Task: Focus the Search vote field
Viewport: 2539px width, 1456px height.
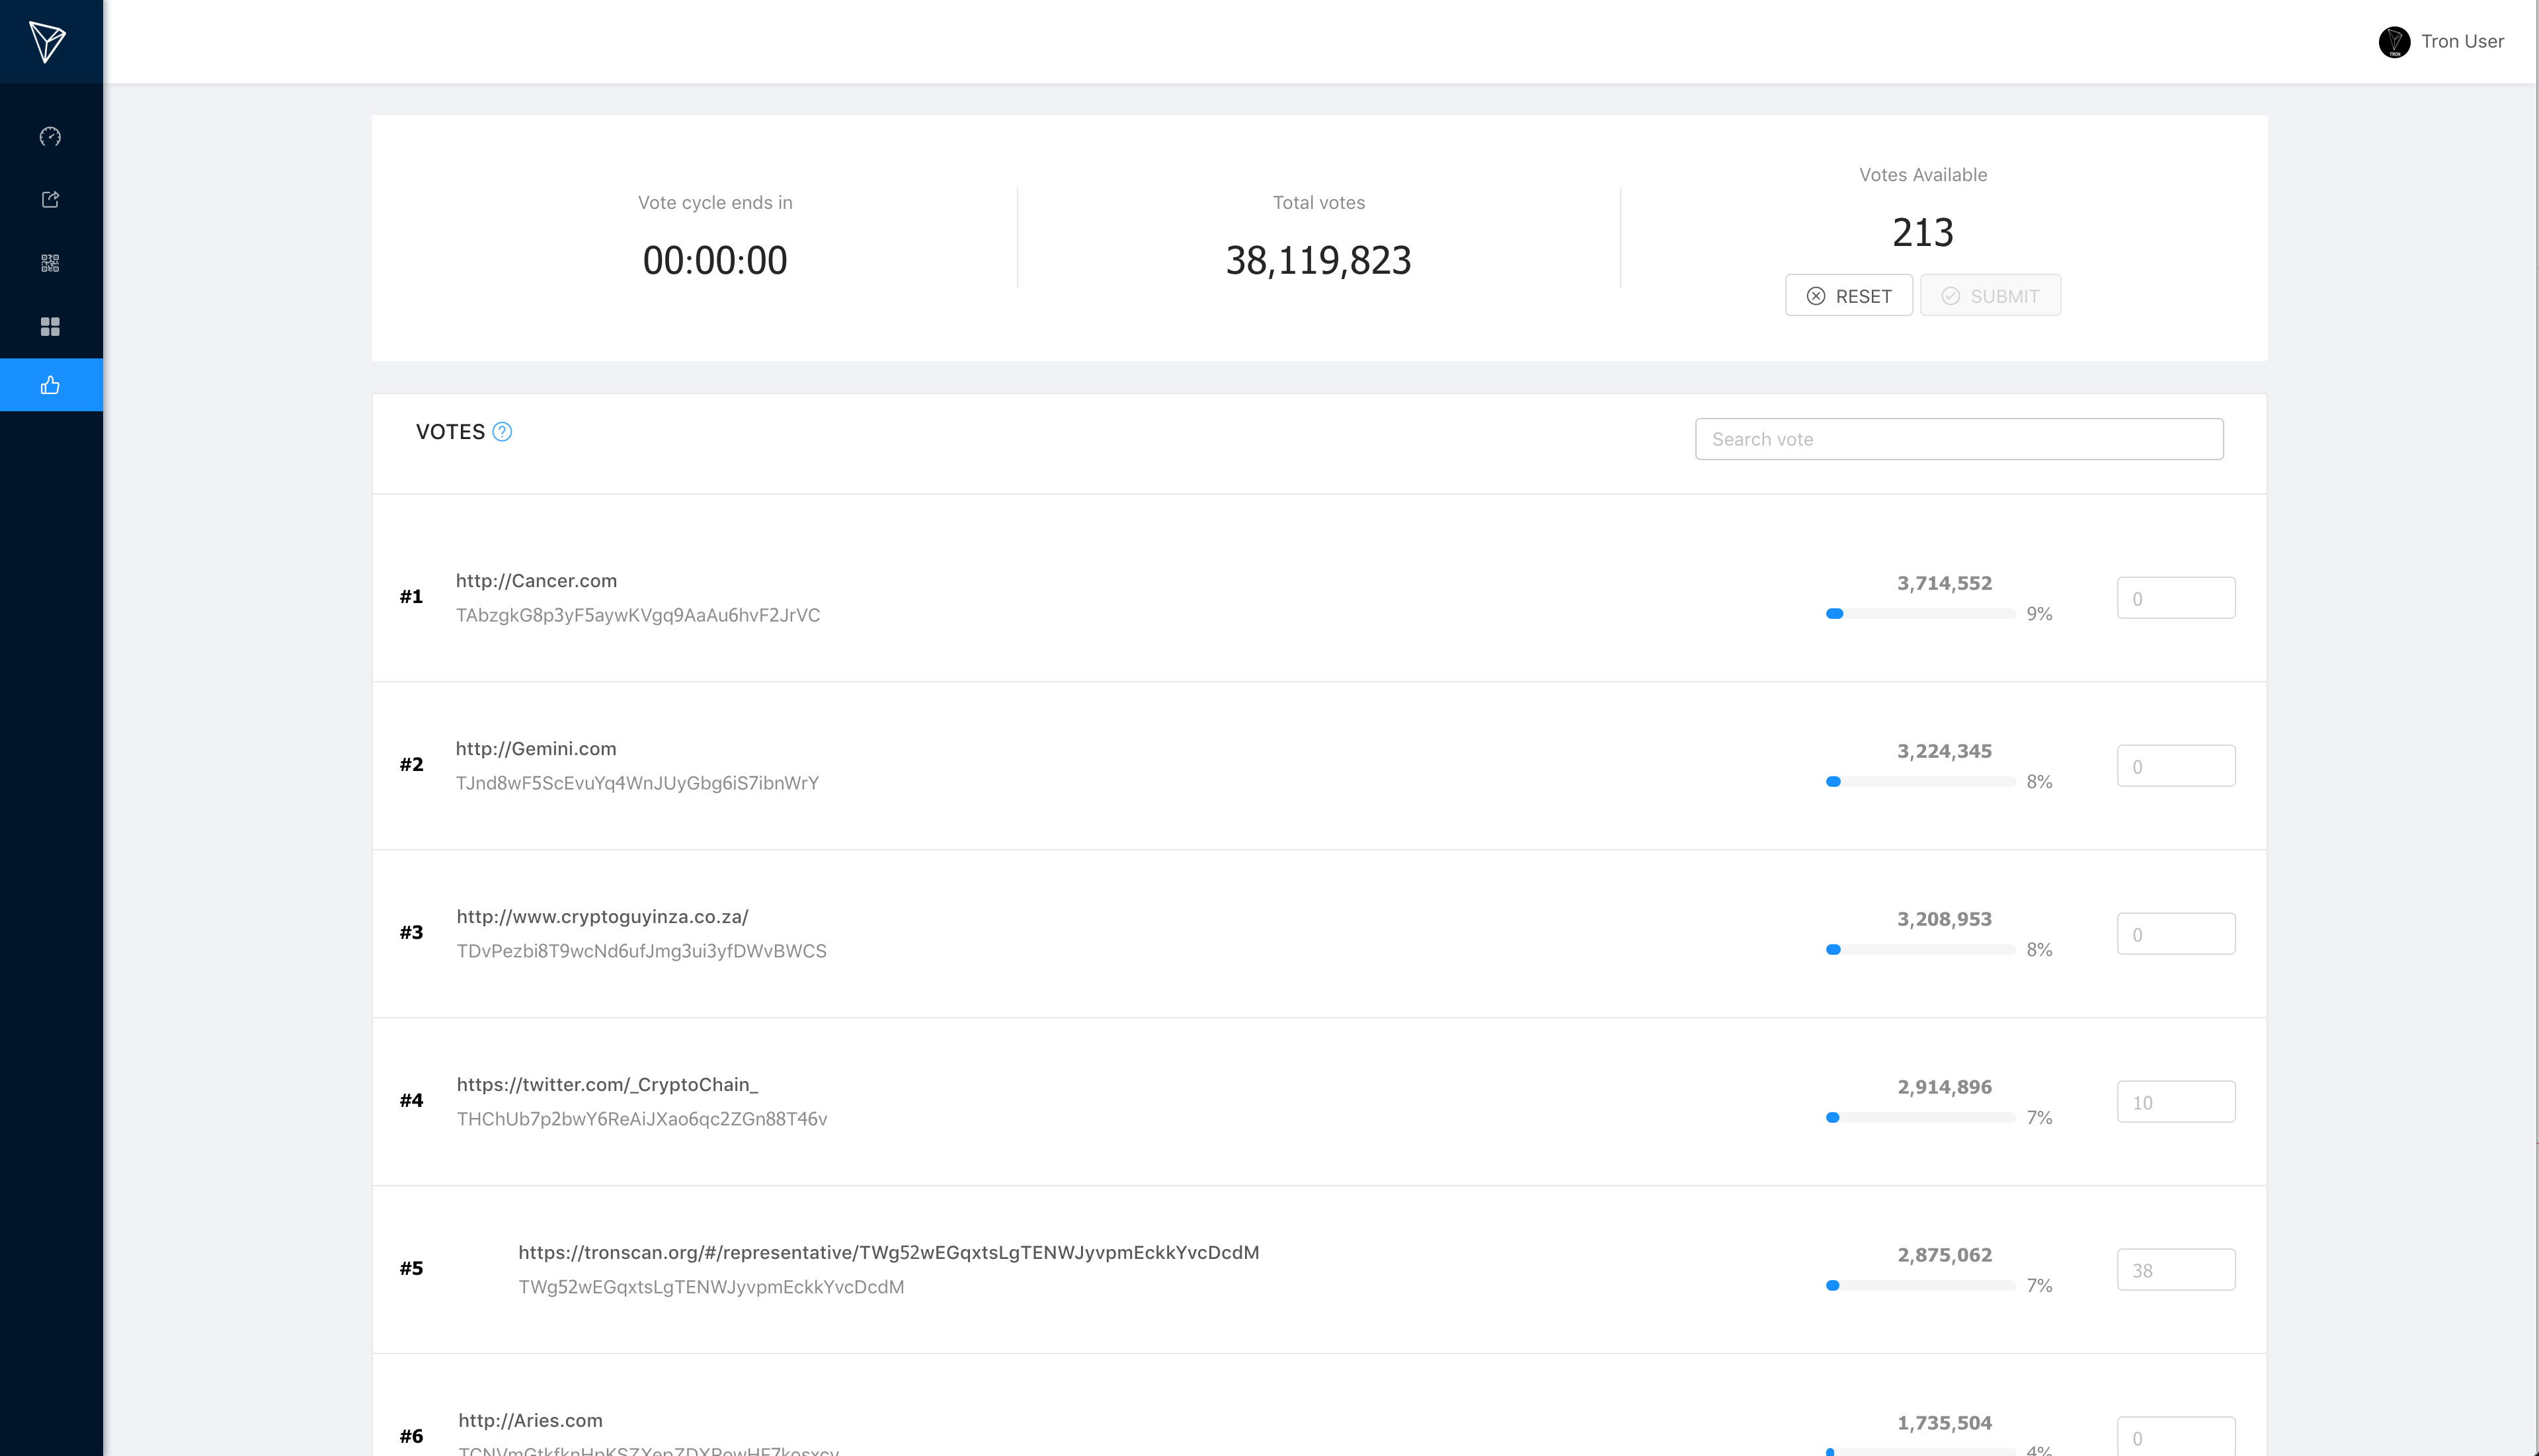Action: (1959, 439)
